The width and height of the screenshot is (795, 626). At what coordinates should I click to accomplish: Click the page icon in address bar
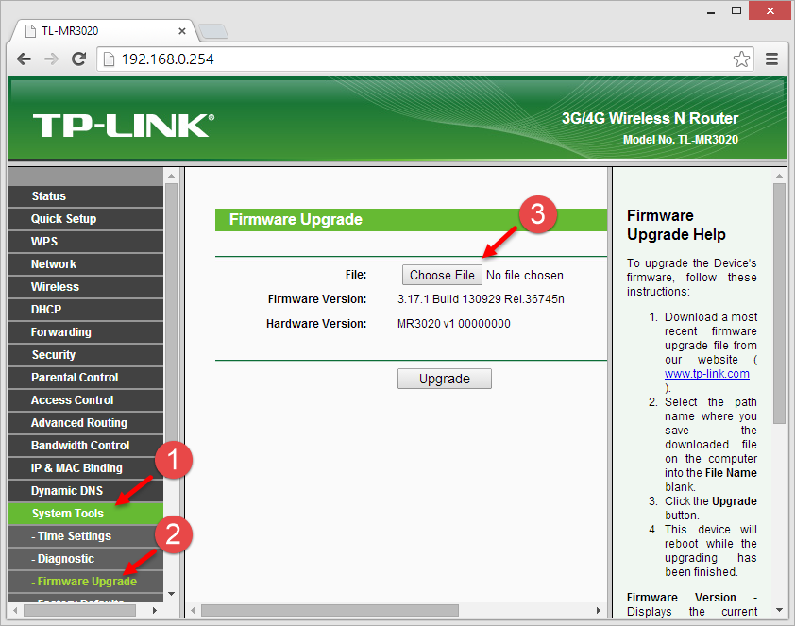tap(109, 59)
